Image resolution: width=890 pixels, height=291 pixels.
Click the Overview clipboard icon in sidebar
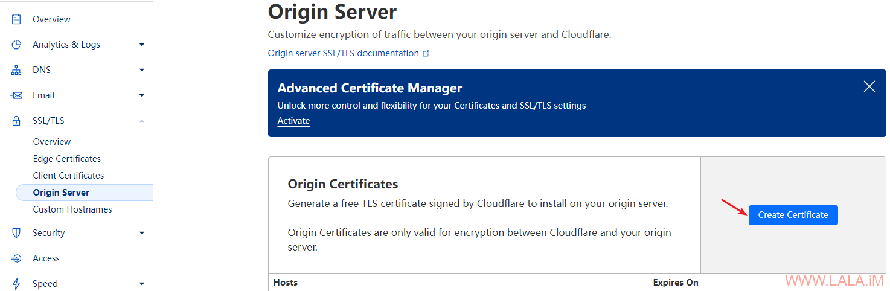tap(16, 19)
